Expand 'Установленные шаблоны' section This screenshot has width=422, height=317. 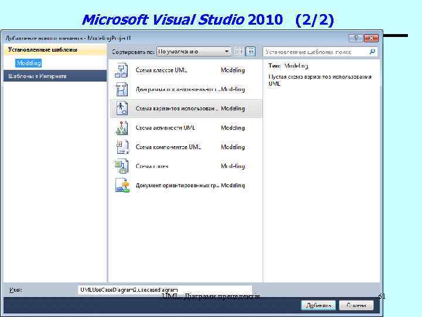pyautogui.click(x=55, y=50)
